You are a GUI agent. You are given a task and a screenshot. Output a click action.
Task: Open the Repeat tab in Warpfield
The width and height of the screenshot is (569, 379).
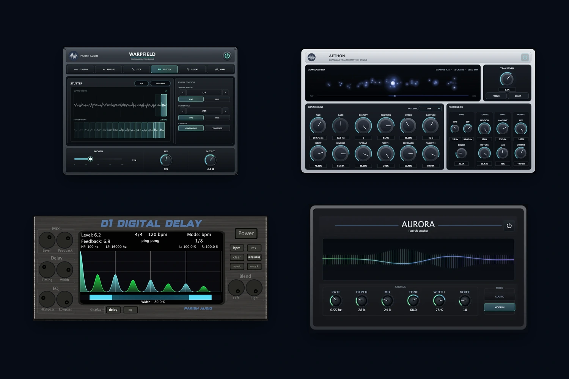pyautogui.click(x=192, y=69)
